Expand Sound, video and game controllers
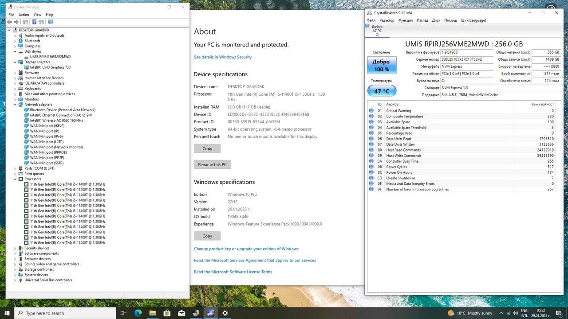The height and width of the screenshot is (319, 568). (15, 264)
